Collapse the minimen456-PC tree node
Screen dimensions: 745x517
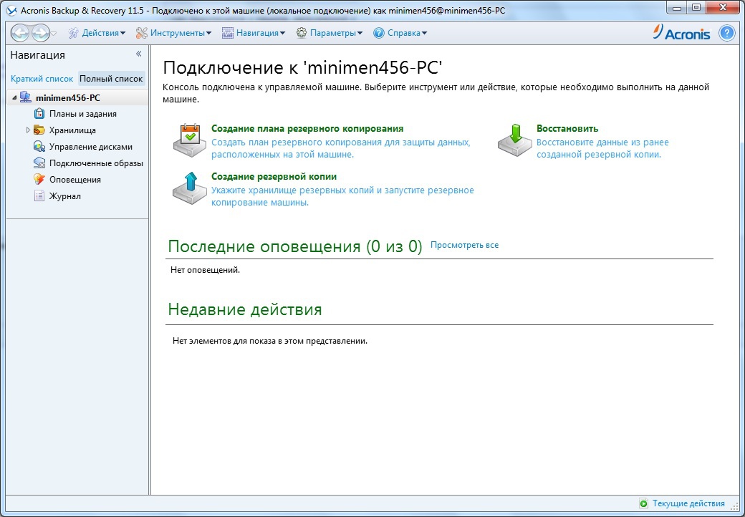[x=14, y=97]
